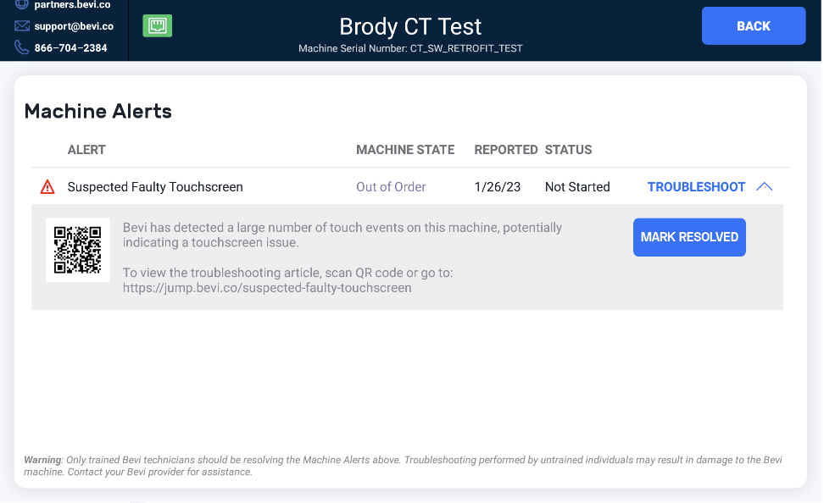Go back using the BACK button
824x503 pixels.
click(x=754, y=25)
